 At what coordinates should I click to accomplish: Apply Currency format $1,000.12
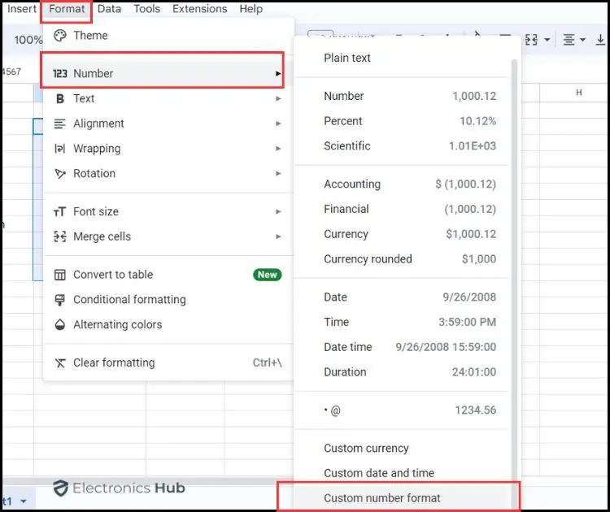point(403,234)
